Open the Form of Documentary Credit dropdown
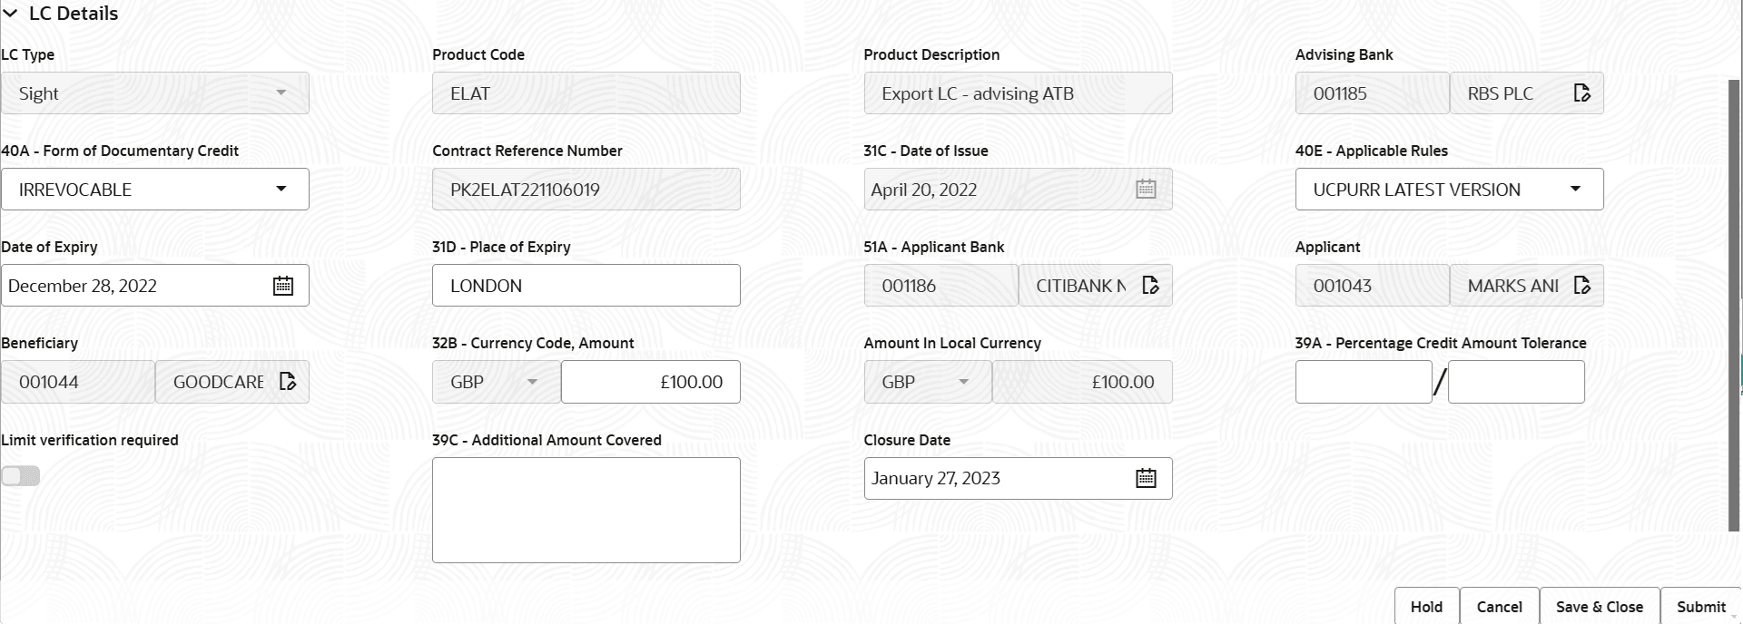The image size is (1743, 624). [282, 189]
